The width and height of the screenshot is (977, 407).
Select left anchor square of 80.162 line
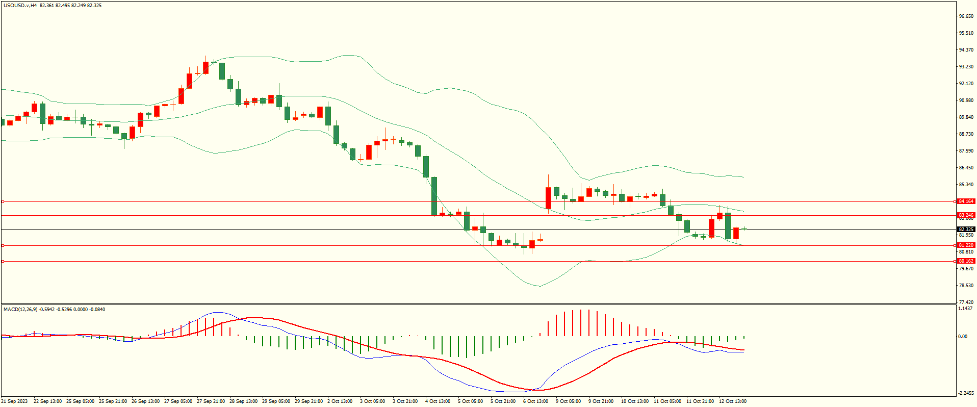click(x=3, y=262)
